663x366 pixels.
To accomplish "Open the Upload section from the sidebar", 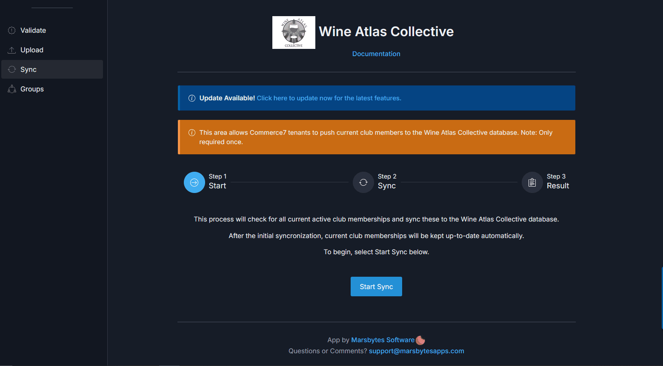I will click(32, 50).
